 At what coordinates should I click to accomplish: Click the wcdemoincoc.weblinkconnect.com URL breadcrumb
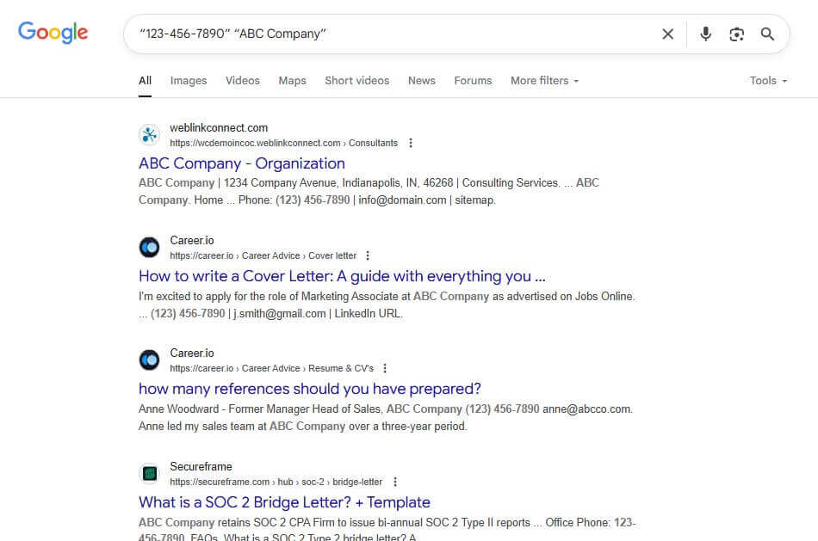point(283,143)
